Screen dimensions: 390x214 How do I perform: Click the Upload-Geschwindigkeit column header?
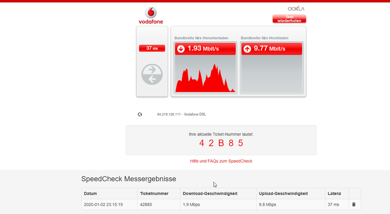click(x=291, y=194)
